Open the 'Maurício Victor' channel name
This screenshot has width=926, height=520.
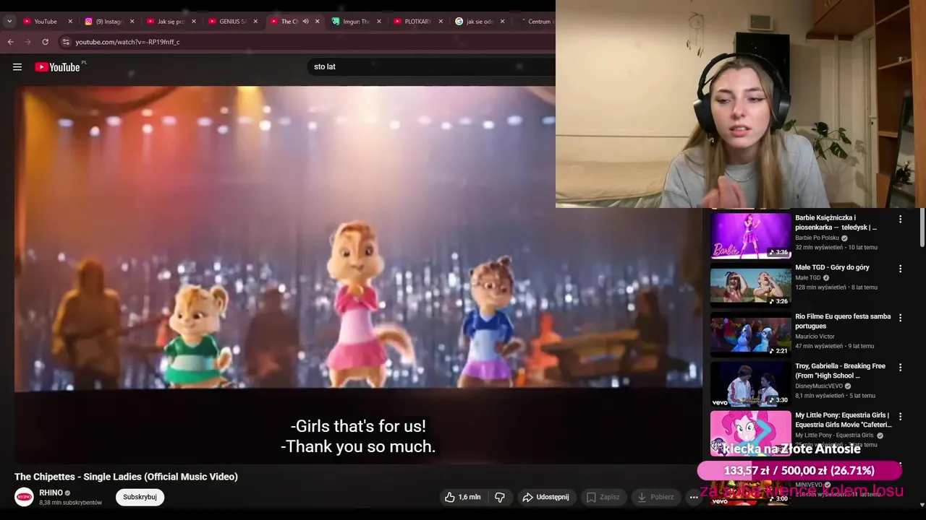[x=815, y=337]
